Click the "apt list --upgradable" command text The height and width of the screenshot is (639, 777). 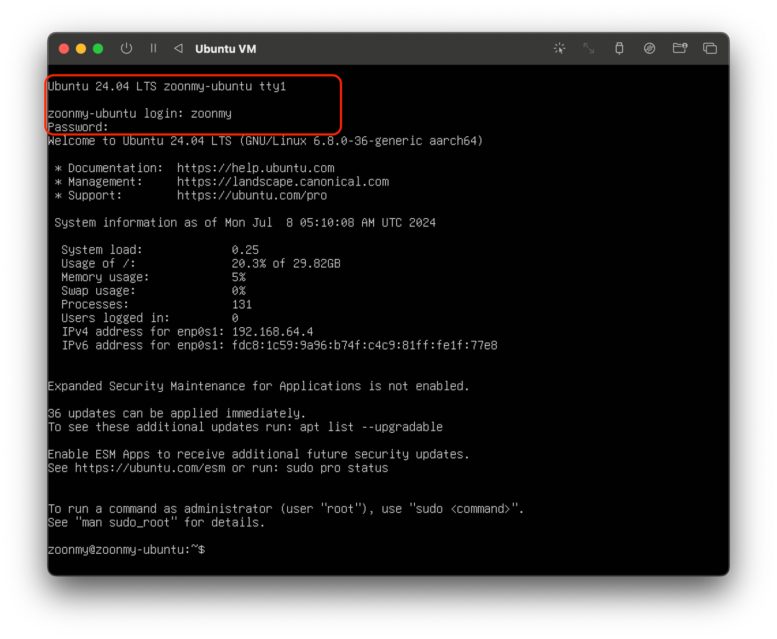click(372, 427)
